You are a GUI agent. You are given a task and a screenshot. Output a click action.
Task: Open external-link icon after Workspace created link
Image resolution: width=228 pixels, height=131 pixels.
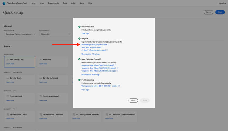(119, 86)
